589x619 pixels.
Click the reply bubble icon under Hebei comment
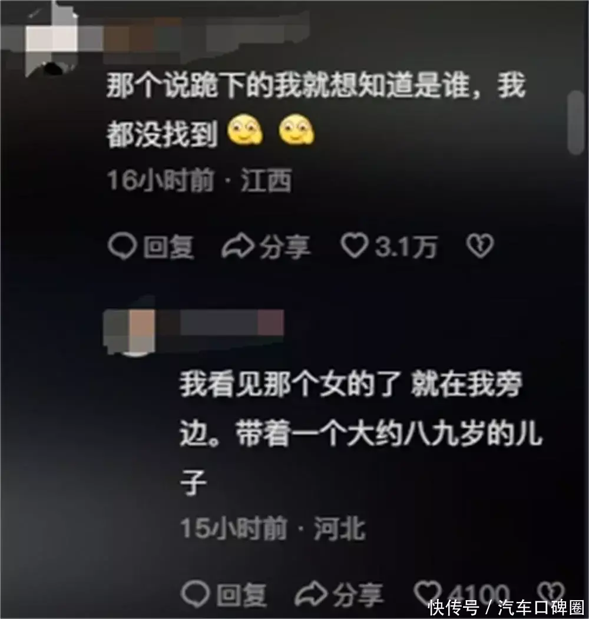195,594
